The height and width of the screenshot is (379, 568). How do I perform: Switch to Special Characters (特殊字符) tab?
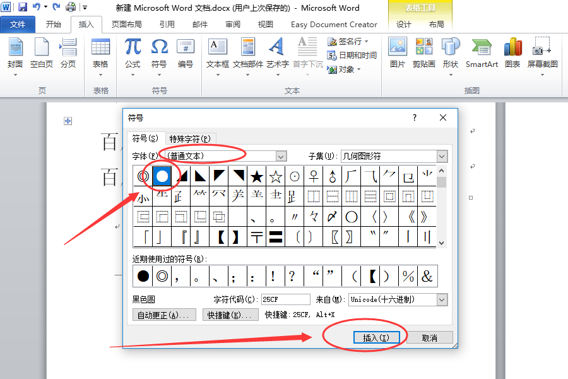click(190, 139)
